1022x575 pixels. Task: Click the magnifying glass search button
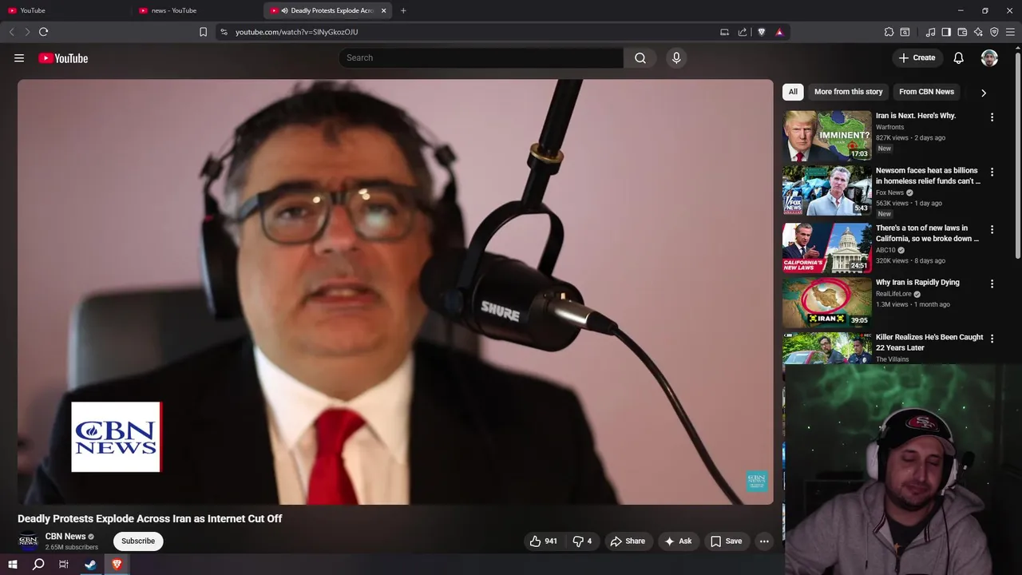coord(640,57)
